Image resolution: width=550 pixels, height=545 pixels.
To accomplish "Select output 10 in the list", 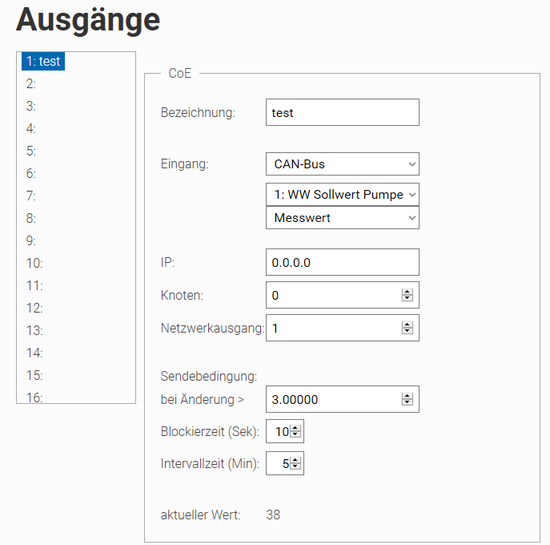I will pos(34,263).
